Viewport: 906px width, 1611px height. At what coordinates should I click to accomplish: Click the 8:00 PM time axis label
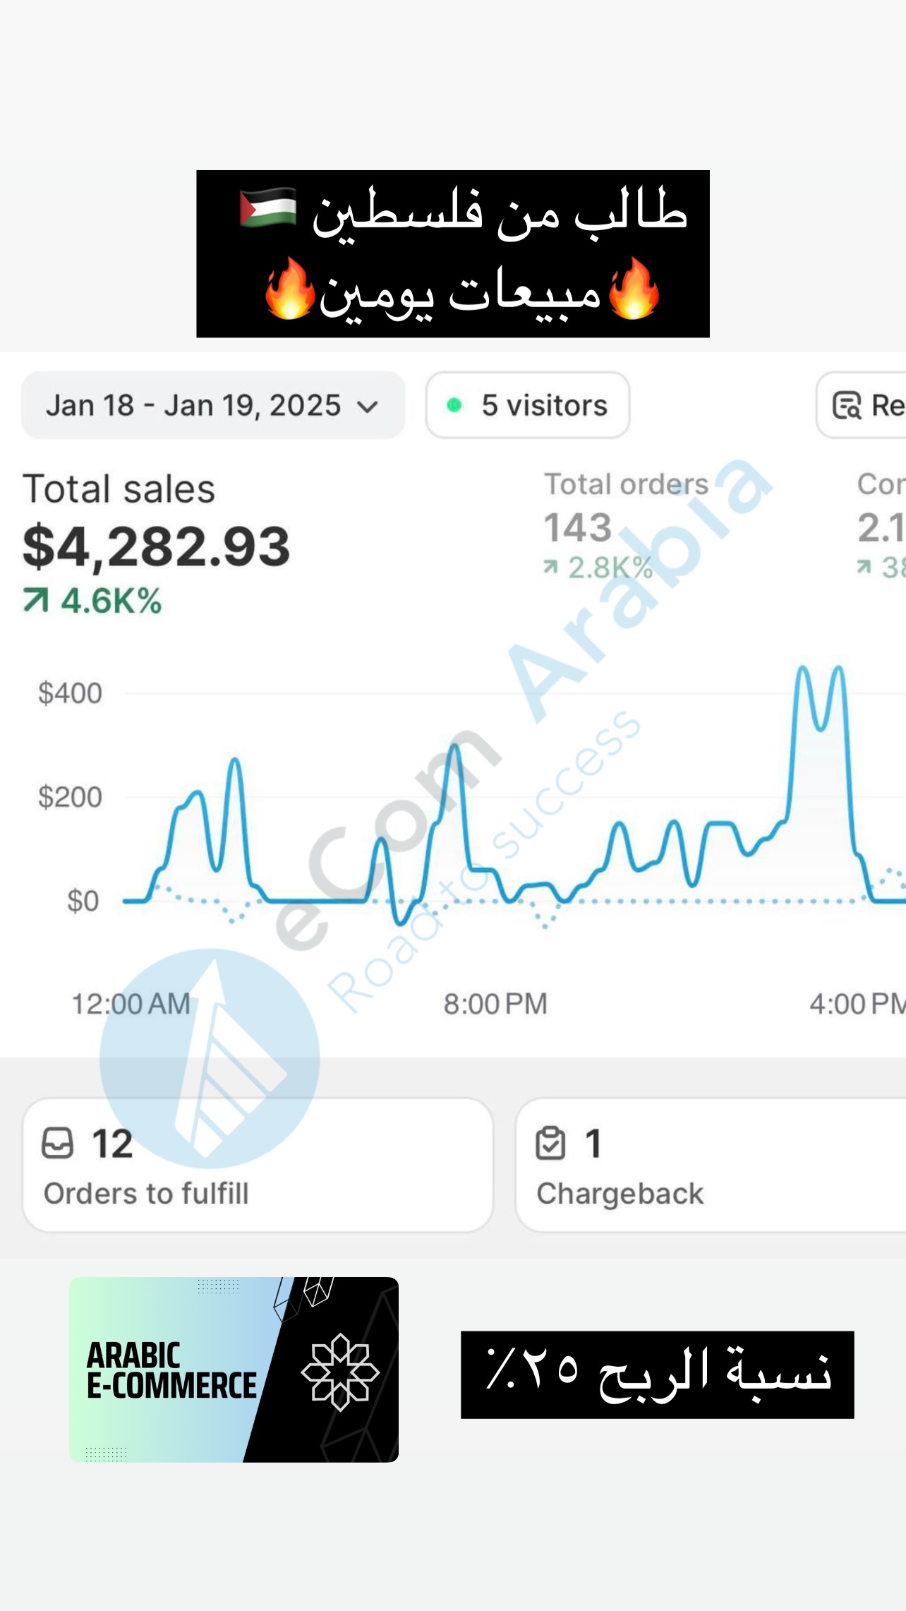(495, 1004)
